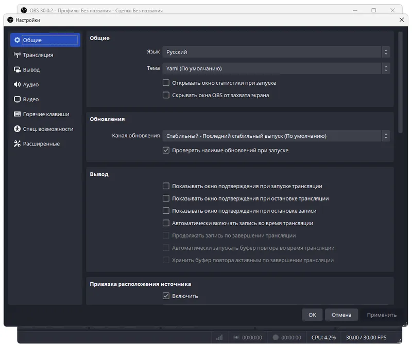
Task: Click the signal bars icon in status bar
Action: pyautogui.click(x=219, y=337)
